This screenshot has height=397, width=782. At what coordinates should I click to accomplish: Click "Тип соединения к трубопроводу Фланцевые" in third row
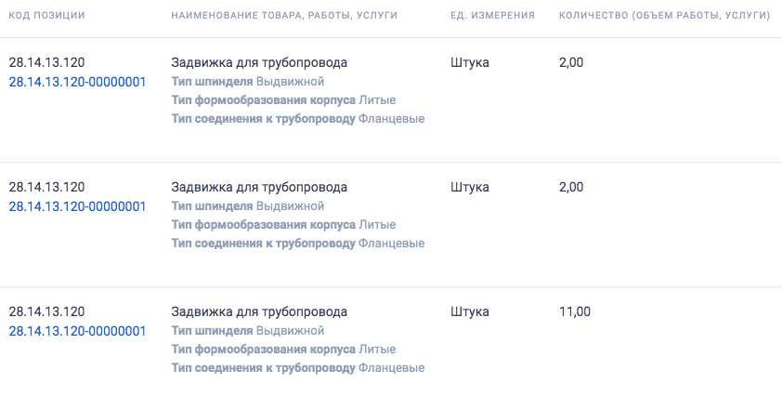(x=298, y=368)
